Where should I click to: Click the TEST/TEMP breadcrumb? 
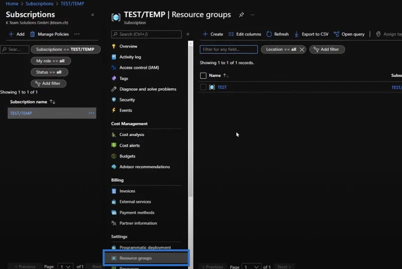(x=72, y=4)
